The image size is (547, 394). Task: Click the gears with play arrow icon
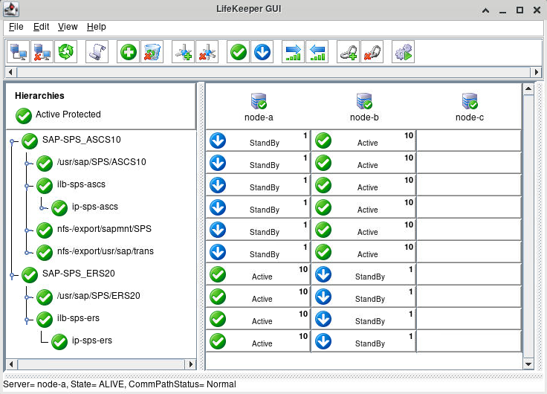pos(404,52)
